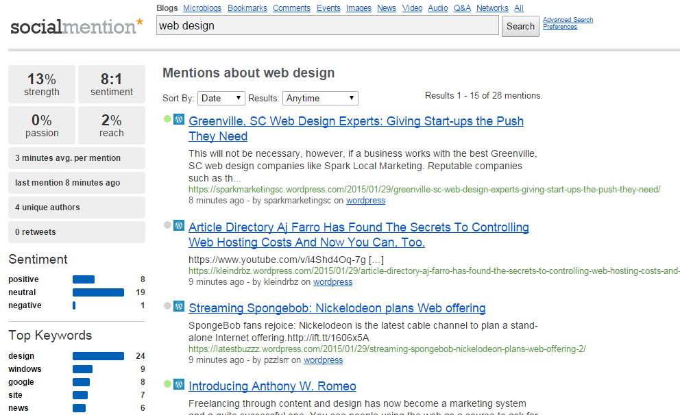Click the 13% strength box
Viewport: 680px width, 415px height.
(42, 84)
